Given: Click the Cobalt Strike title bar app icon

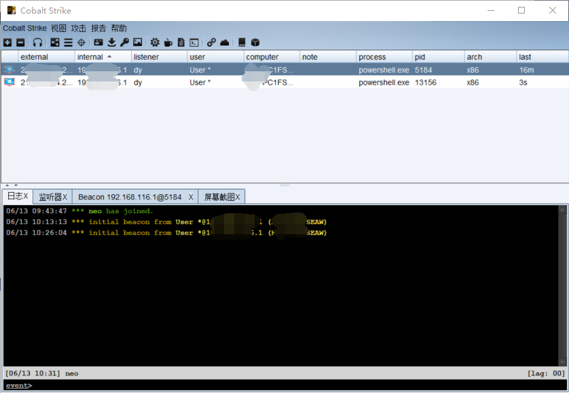Looking at the screenshot, I should coord(12,10).
